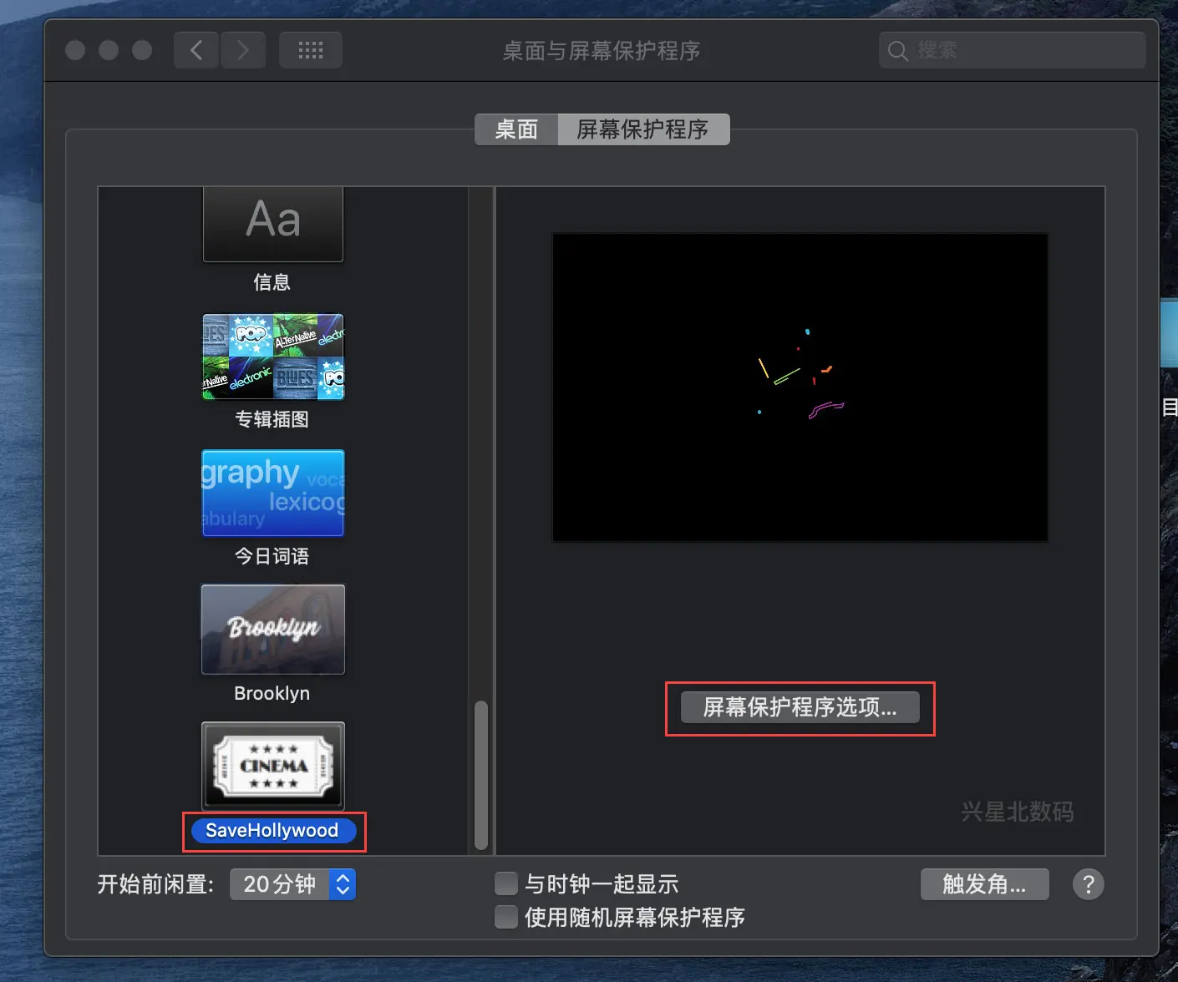
Task: Open the 触发角... hot corners button
Action: click(x=985, y=884)
